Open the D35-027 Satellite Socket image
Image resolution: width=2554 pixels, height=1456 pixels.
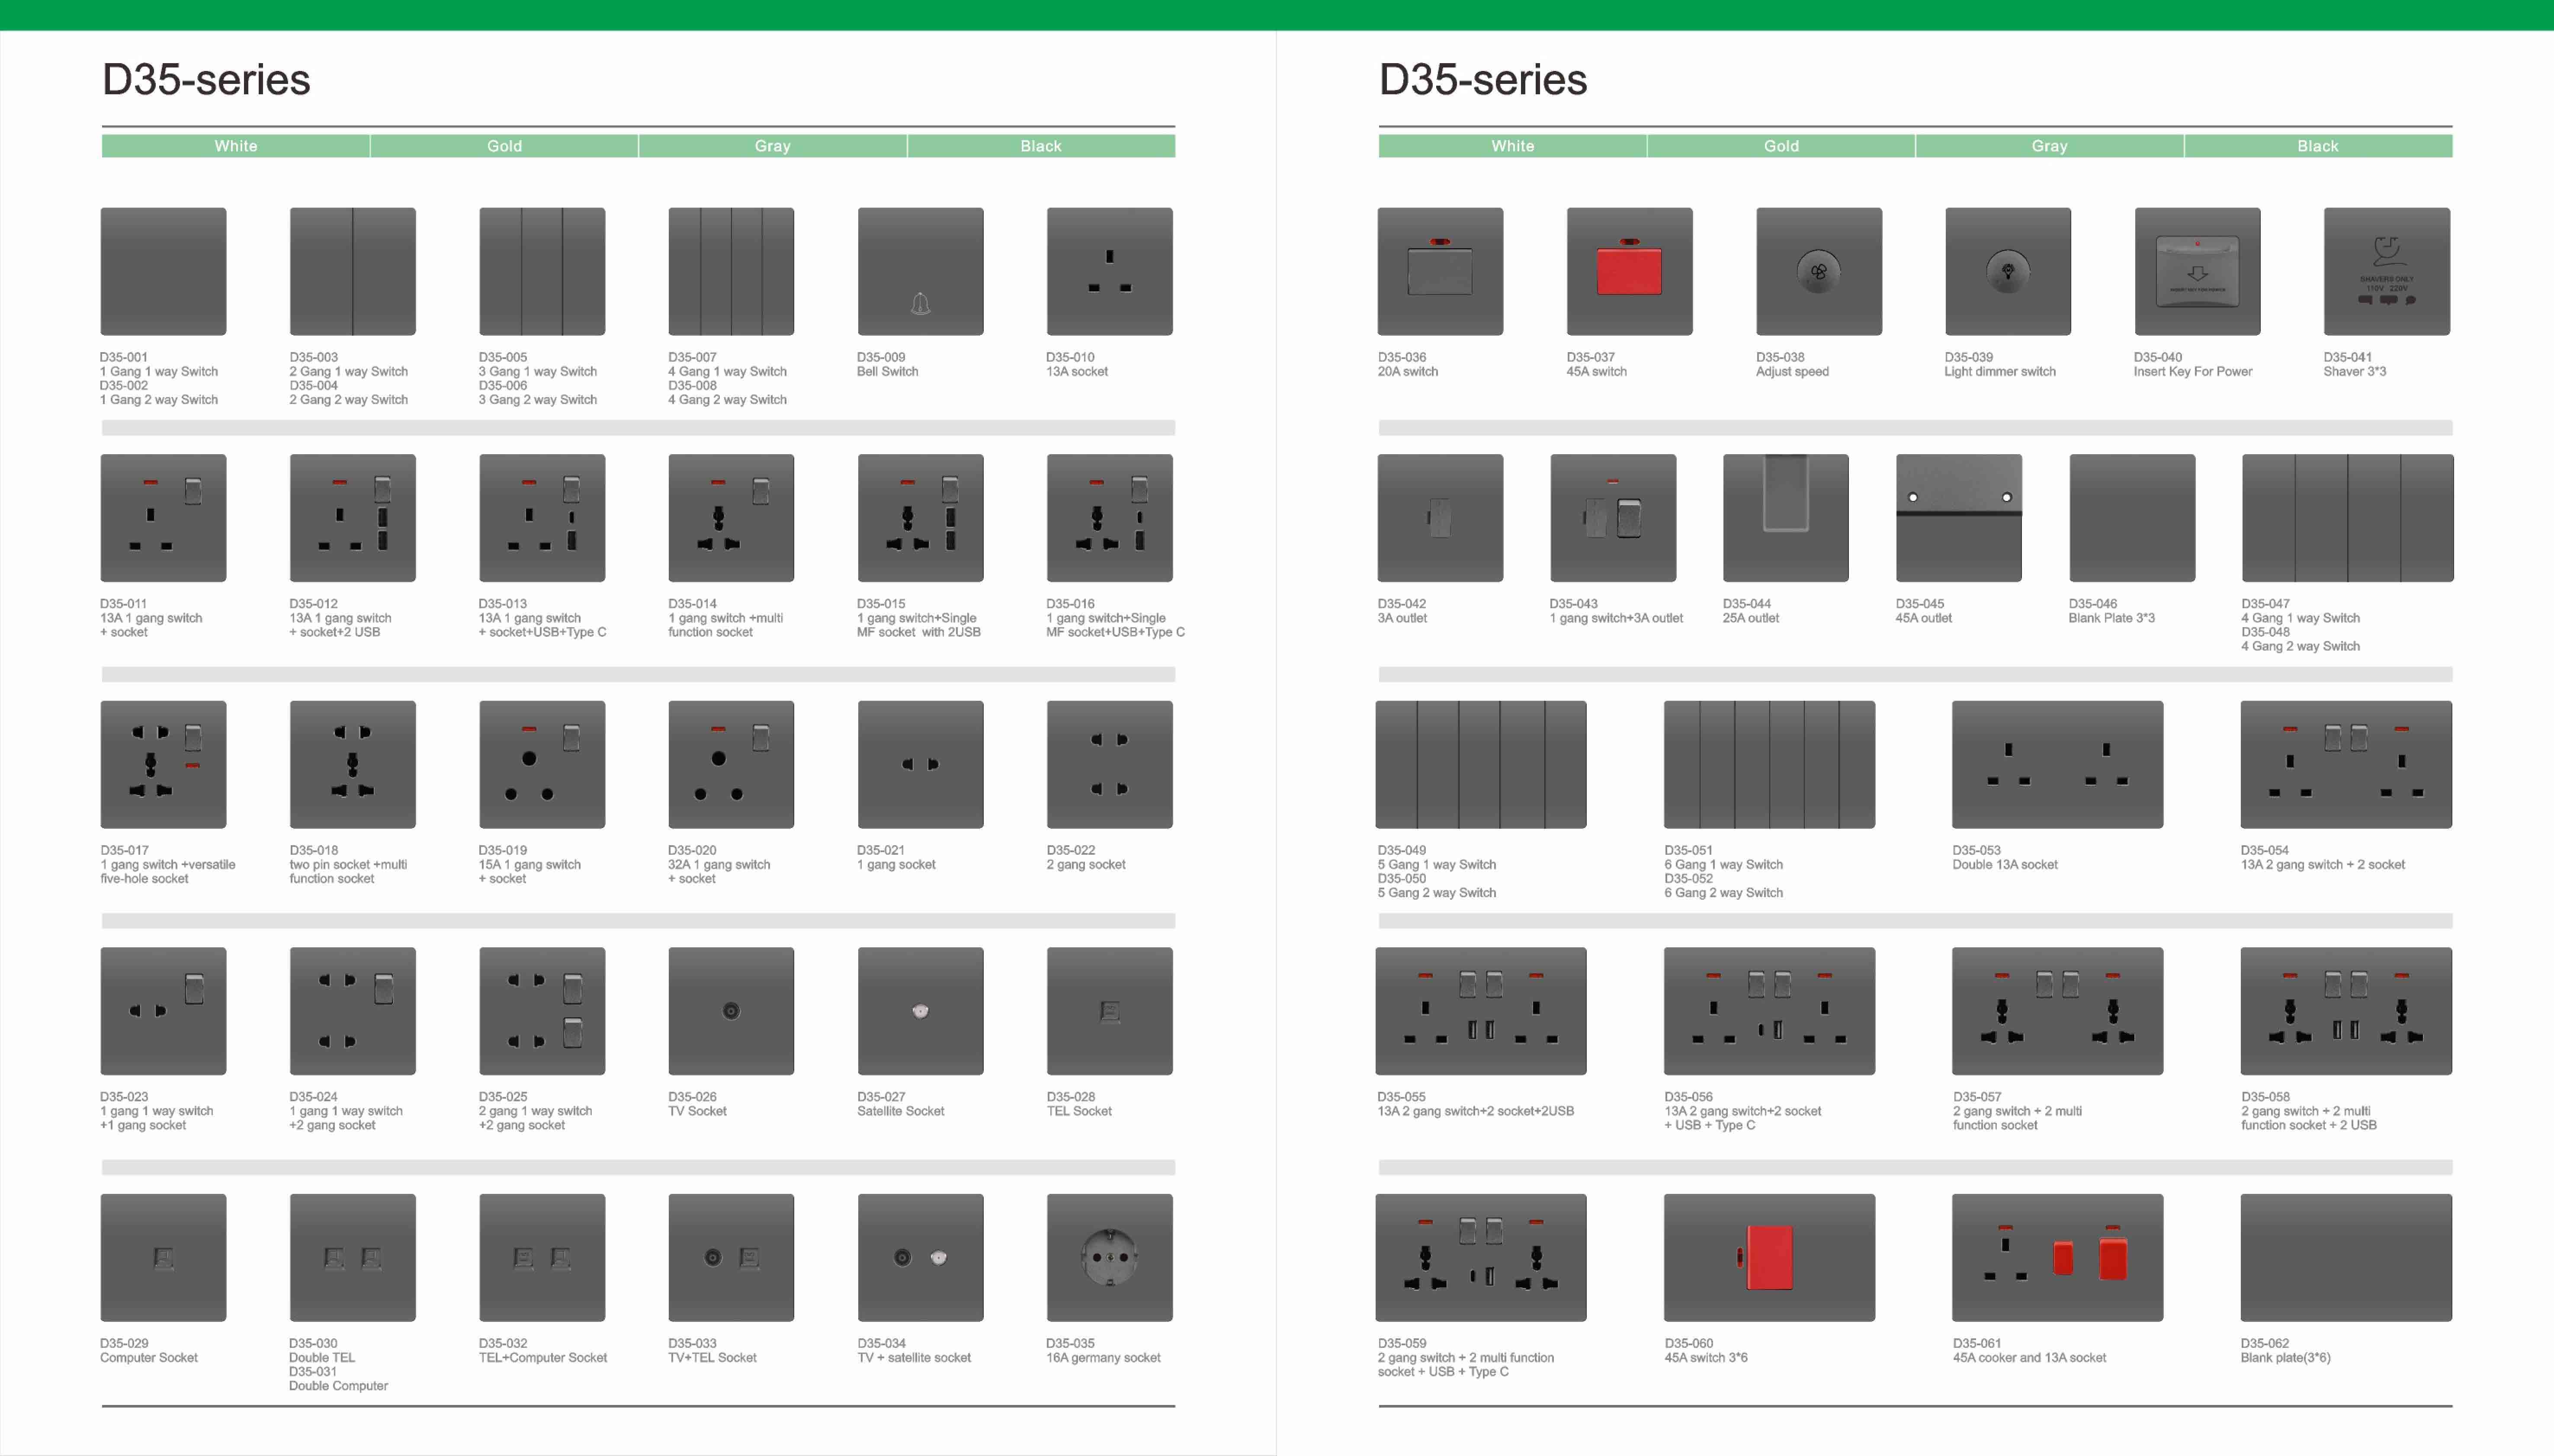(x=920, y=1011)
